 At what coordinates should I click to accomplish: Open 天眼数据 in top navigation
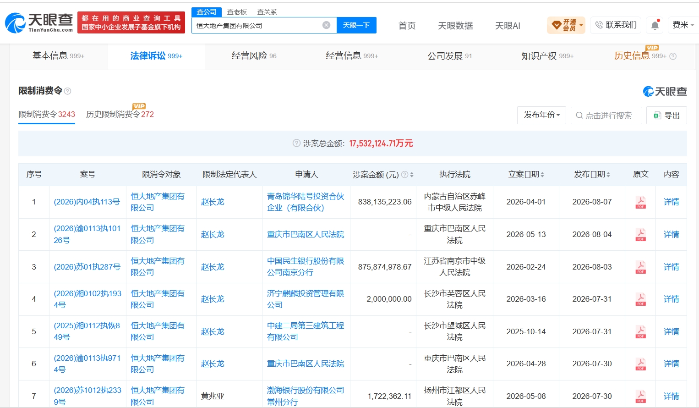click(455, 26)
